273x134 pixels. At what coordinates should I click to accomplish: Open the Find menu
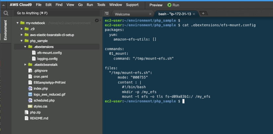coord(59,5)
